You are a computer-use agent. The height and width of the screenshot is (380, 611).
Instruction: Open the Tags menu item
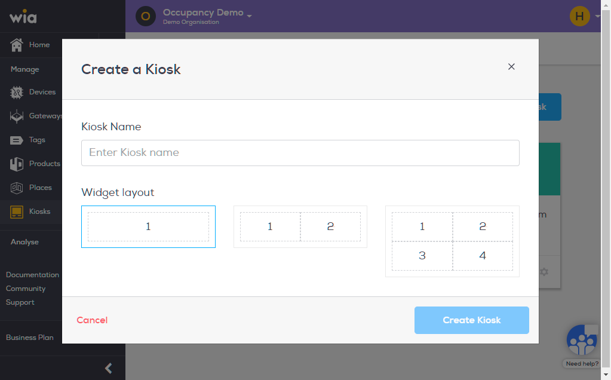click(37, 140)
